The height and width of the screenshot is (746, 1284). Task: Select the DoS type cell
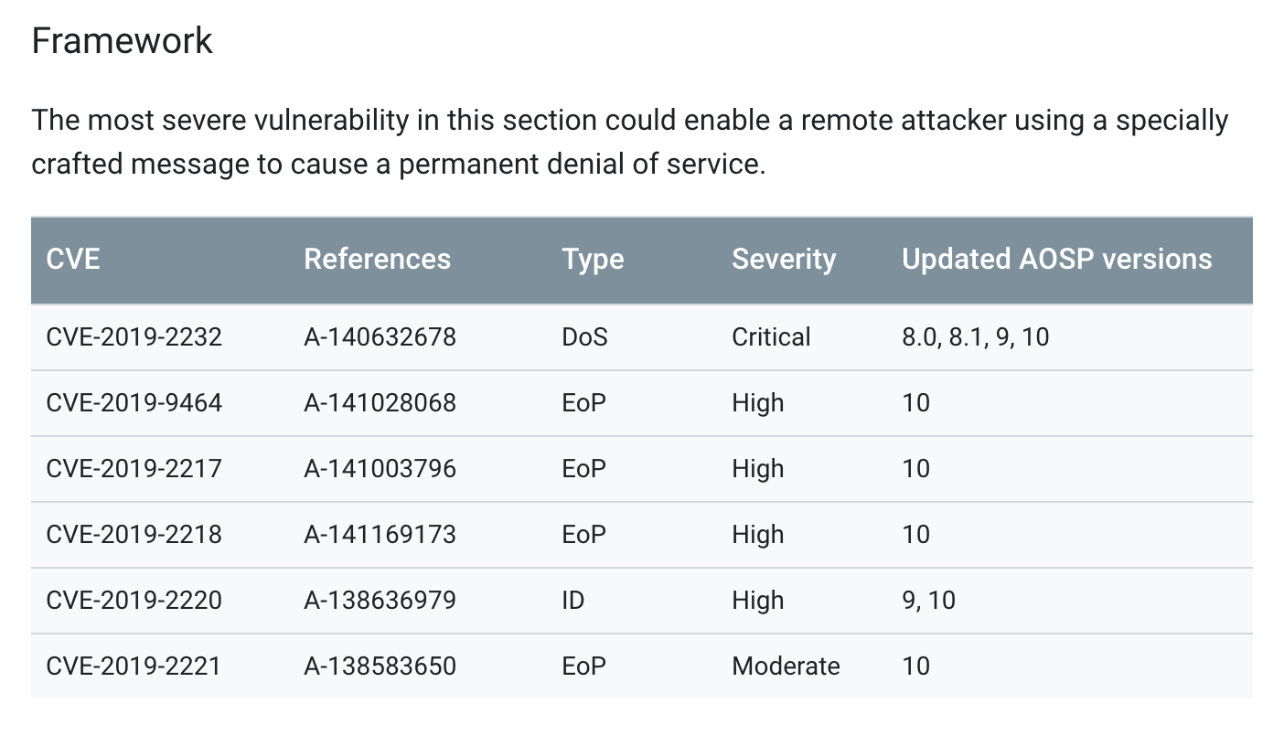(584, 337)
